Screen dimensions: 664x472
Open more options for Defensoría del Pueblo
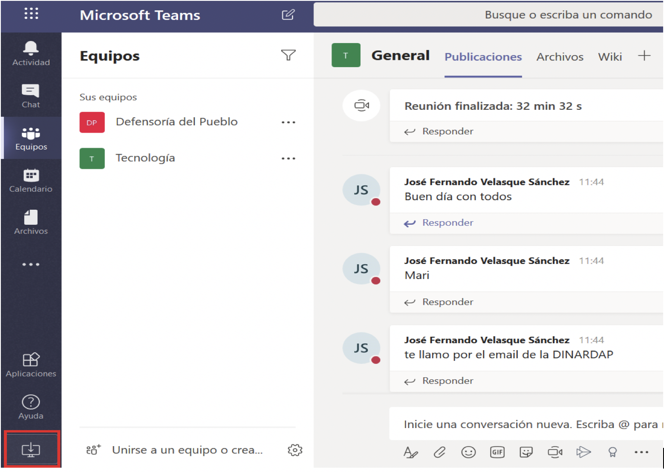click(288, 122)
